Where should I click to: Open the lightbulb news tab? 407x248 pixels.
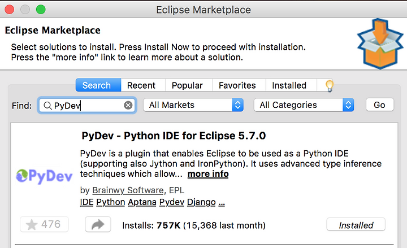coord(329,85)
